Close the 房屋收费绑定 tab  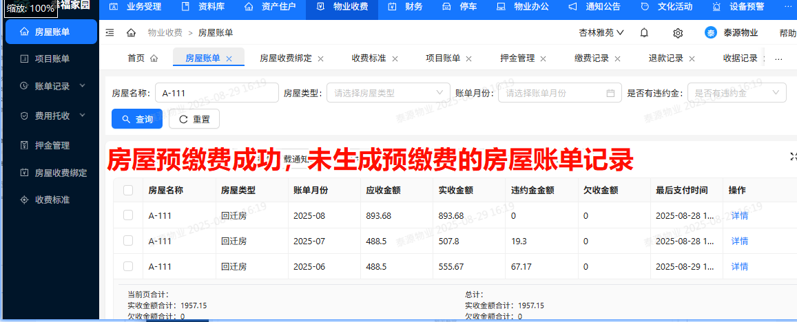point(321,59)
